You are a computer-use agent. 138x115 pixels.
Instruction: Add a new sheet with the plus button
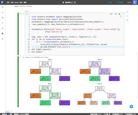pos(12,111)
